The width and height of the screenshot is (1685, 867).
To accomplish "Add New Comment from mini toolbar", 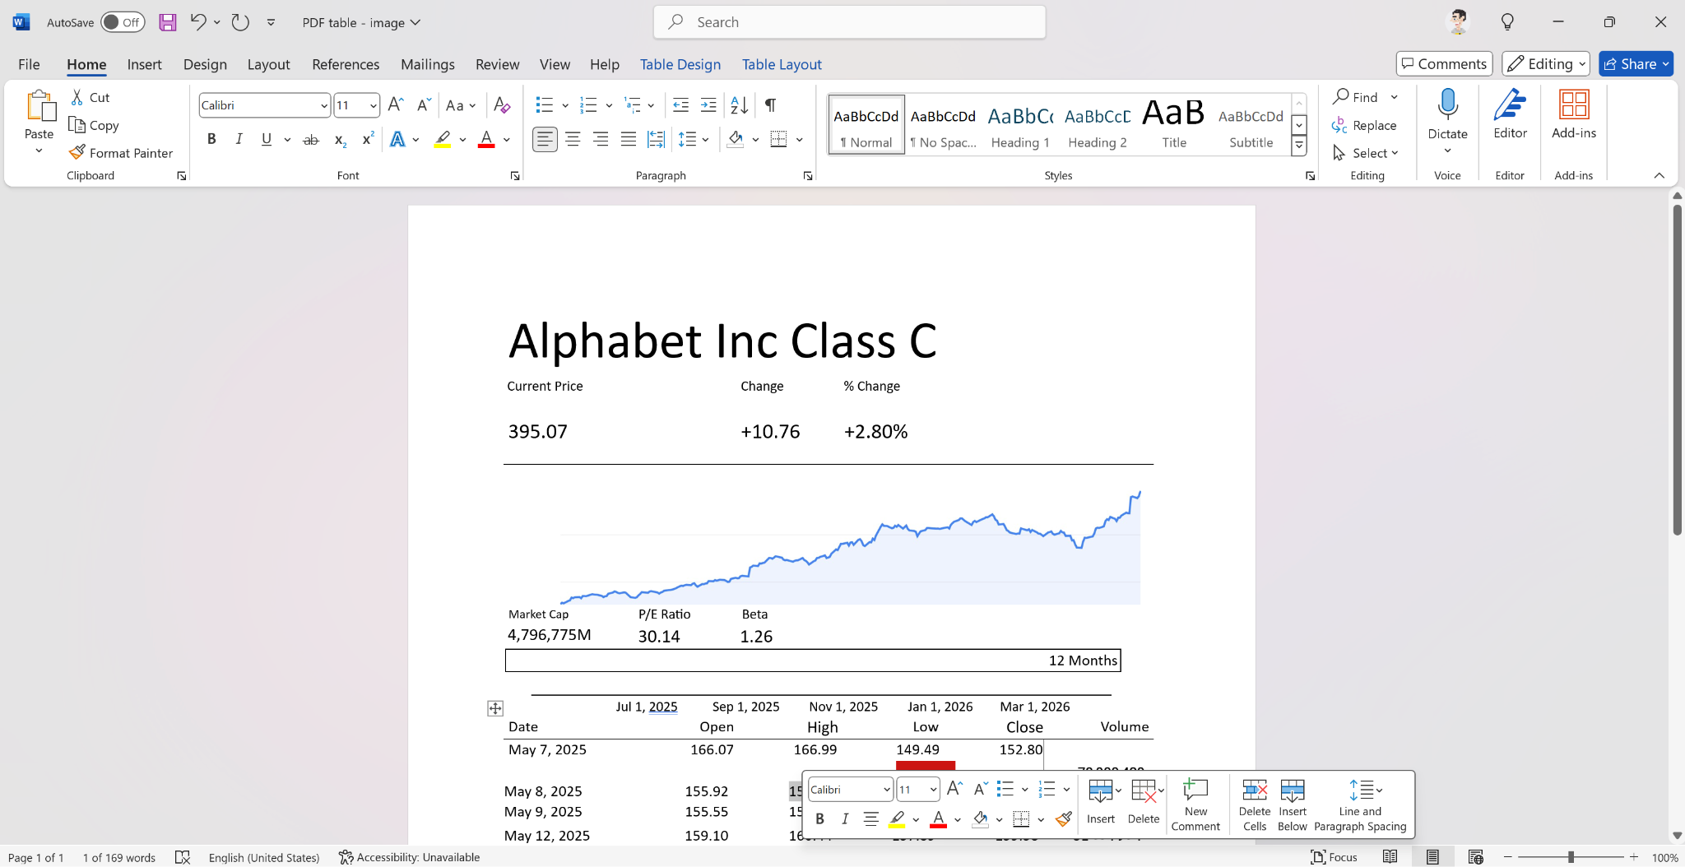I will click(1195, 805).
